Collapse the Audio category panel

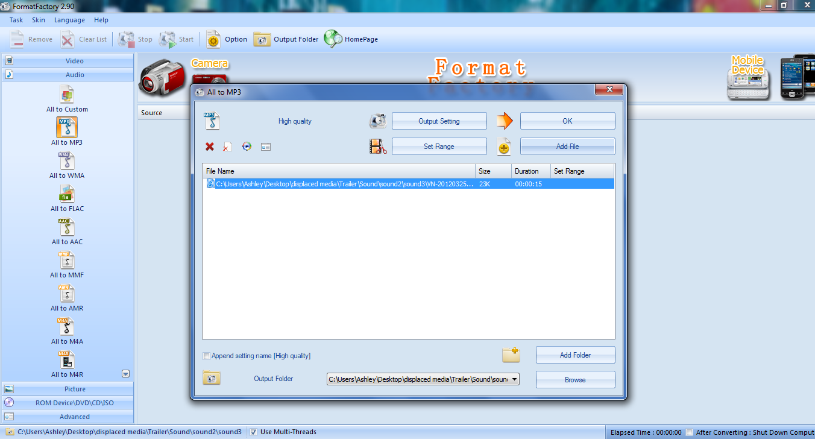click(68, 75)
